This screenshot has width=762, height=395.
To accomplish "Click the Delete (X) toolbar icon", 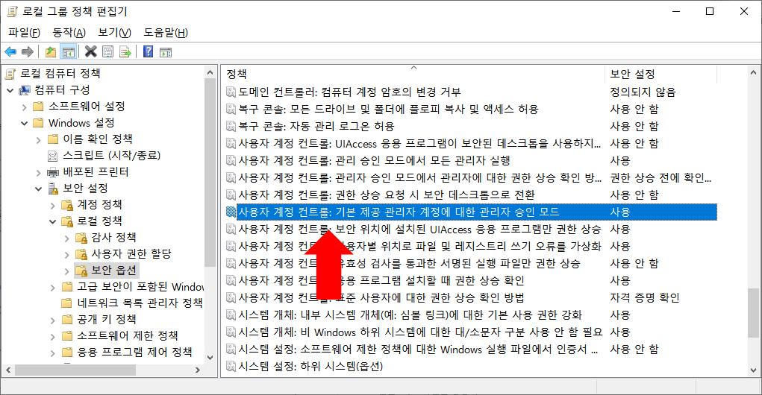I will coord(91,51).
